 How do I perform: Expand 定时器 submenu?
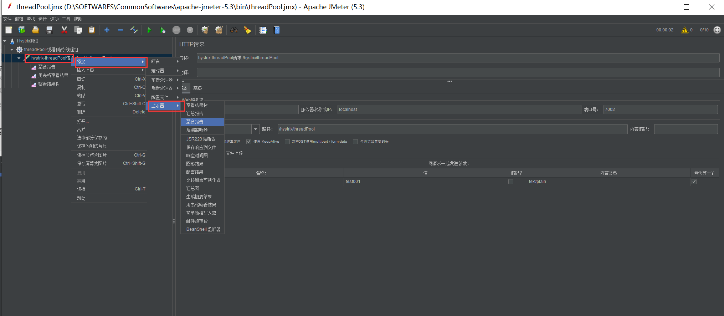click(164, 71)
